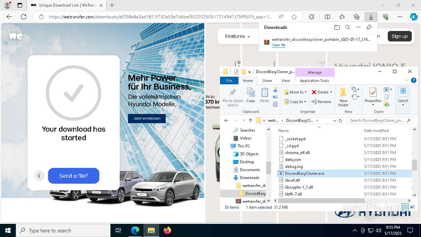Screen dimensions: 421x237
Task: Click the Paste button in Explorer ribbon
Action: pos(264,95)
